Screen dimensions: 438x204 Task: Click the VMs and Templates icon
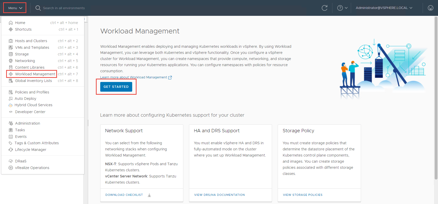pyautogui.click(x=11, y=47)
